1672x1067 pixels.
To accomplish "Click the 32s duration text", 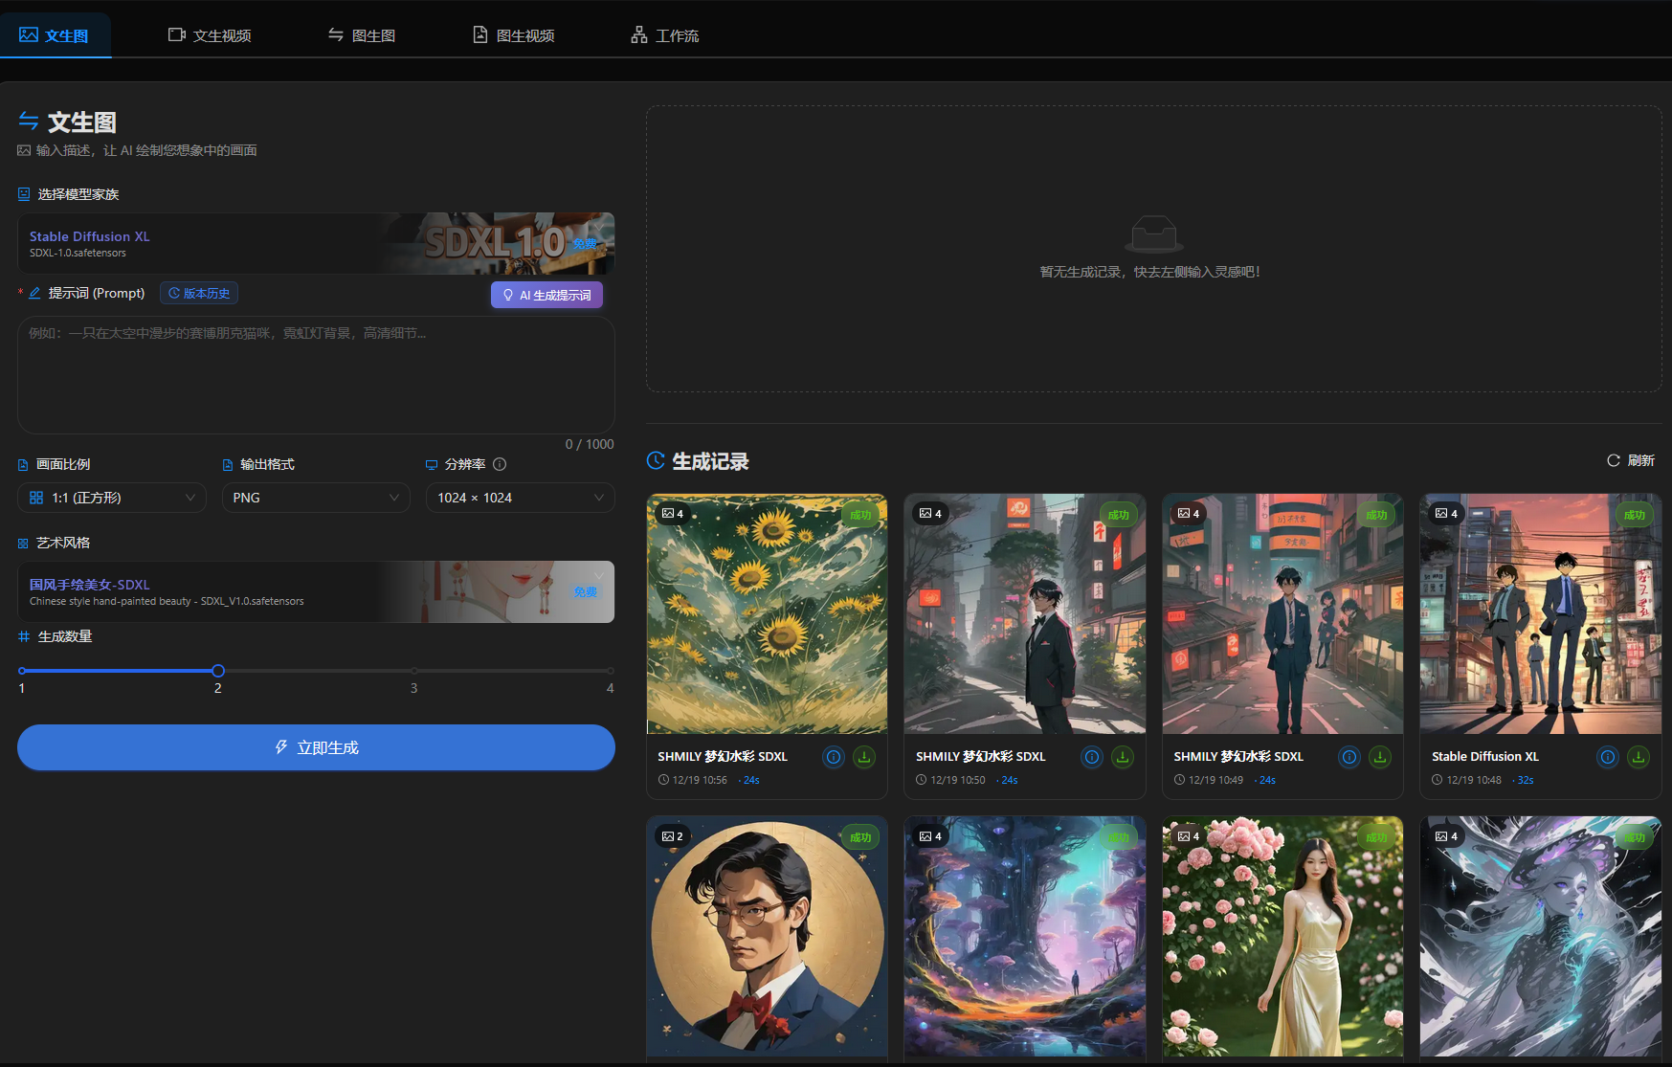I will click(1526, 780).
